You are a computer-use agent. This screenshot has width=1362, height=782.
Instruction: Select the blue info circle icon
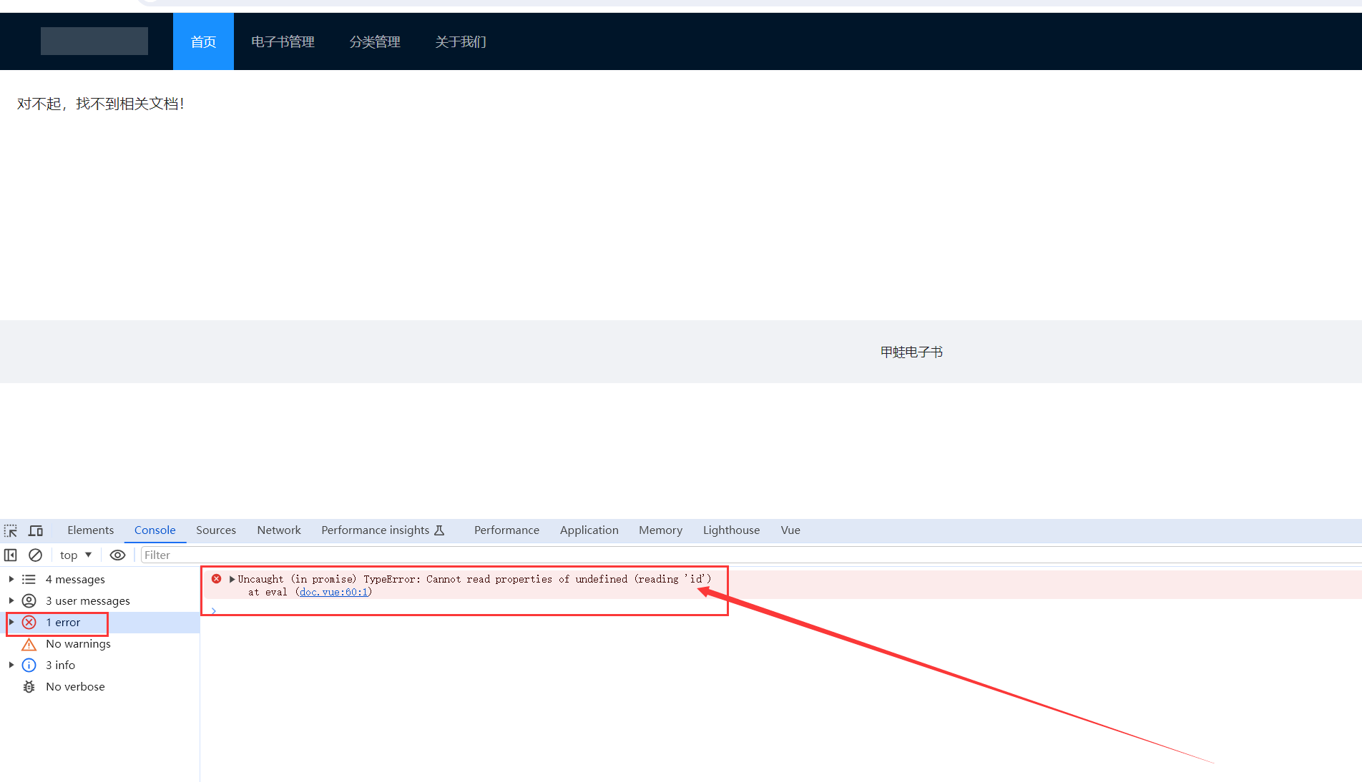[x=29, y=665]
